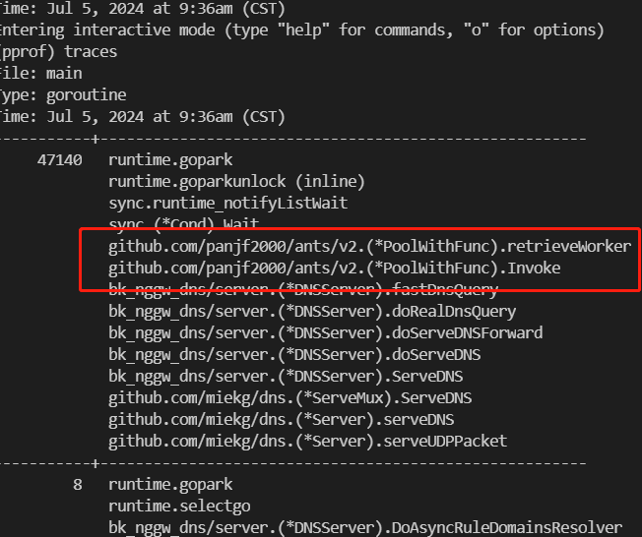
Task: Click the miekg serveUDPPacket frame
Action: pyautogui.click(x=307, y=442)
